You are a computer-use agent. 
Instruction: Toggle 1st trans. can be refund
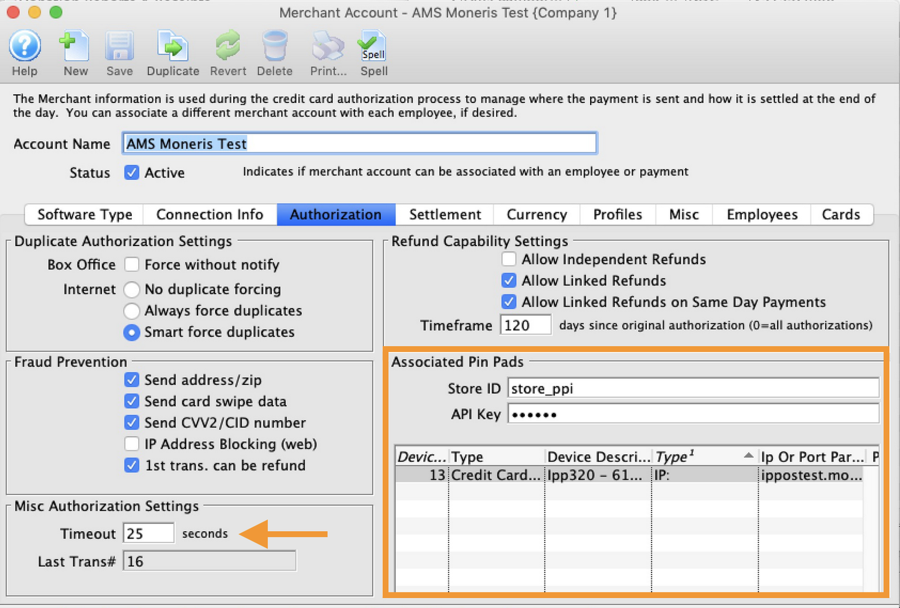(x=131, y=465)
